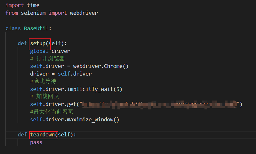Click the comment '#最大化当前网页'
This screenshot has height=154, width=256.
[52, 112]
